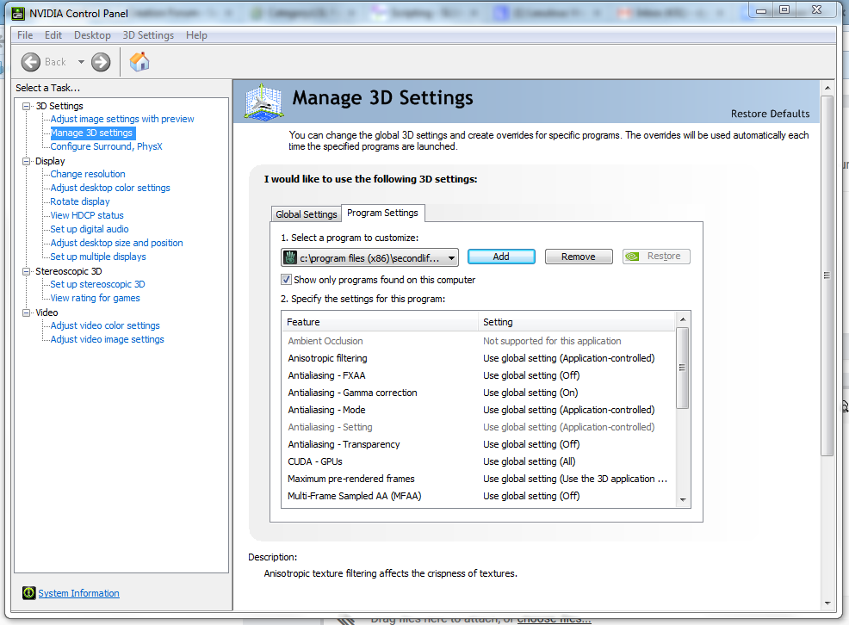
Task: Select the Antialiasing - Mode row
Action: tap(479, 410)
